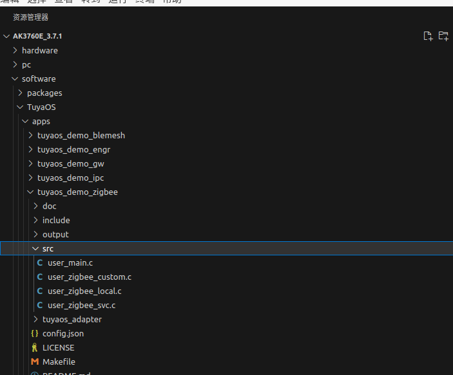Open user_zigbee_custom.c file name

point(90,277)
